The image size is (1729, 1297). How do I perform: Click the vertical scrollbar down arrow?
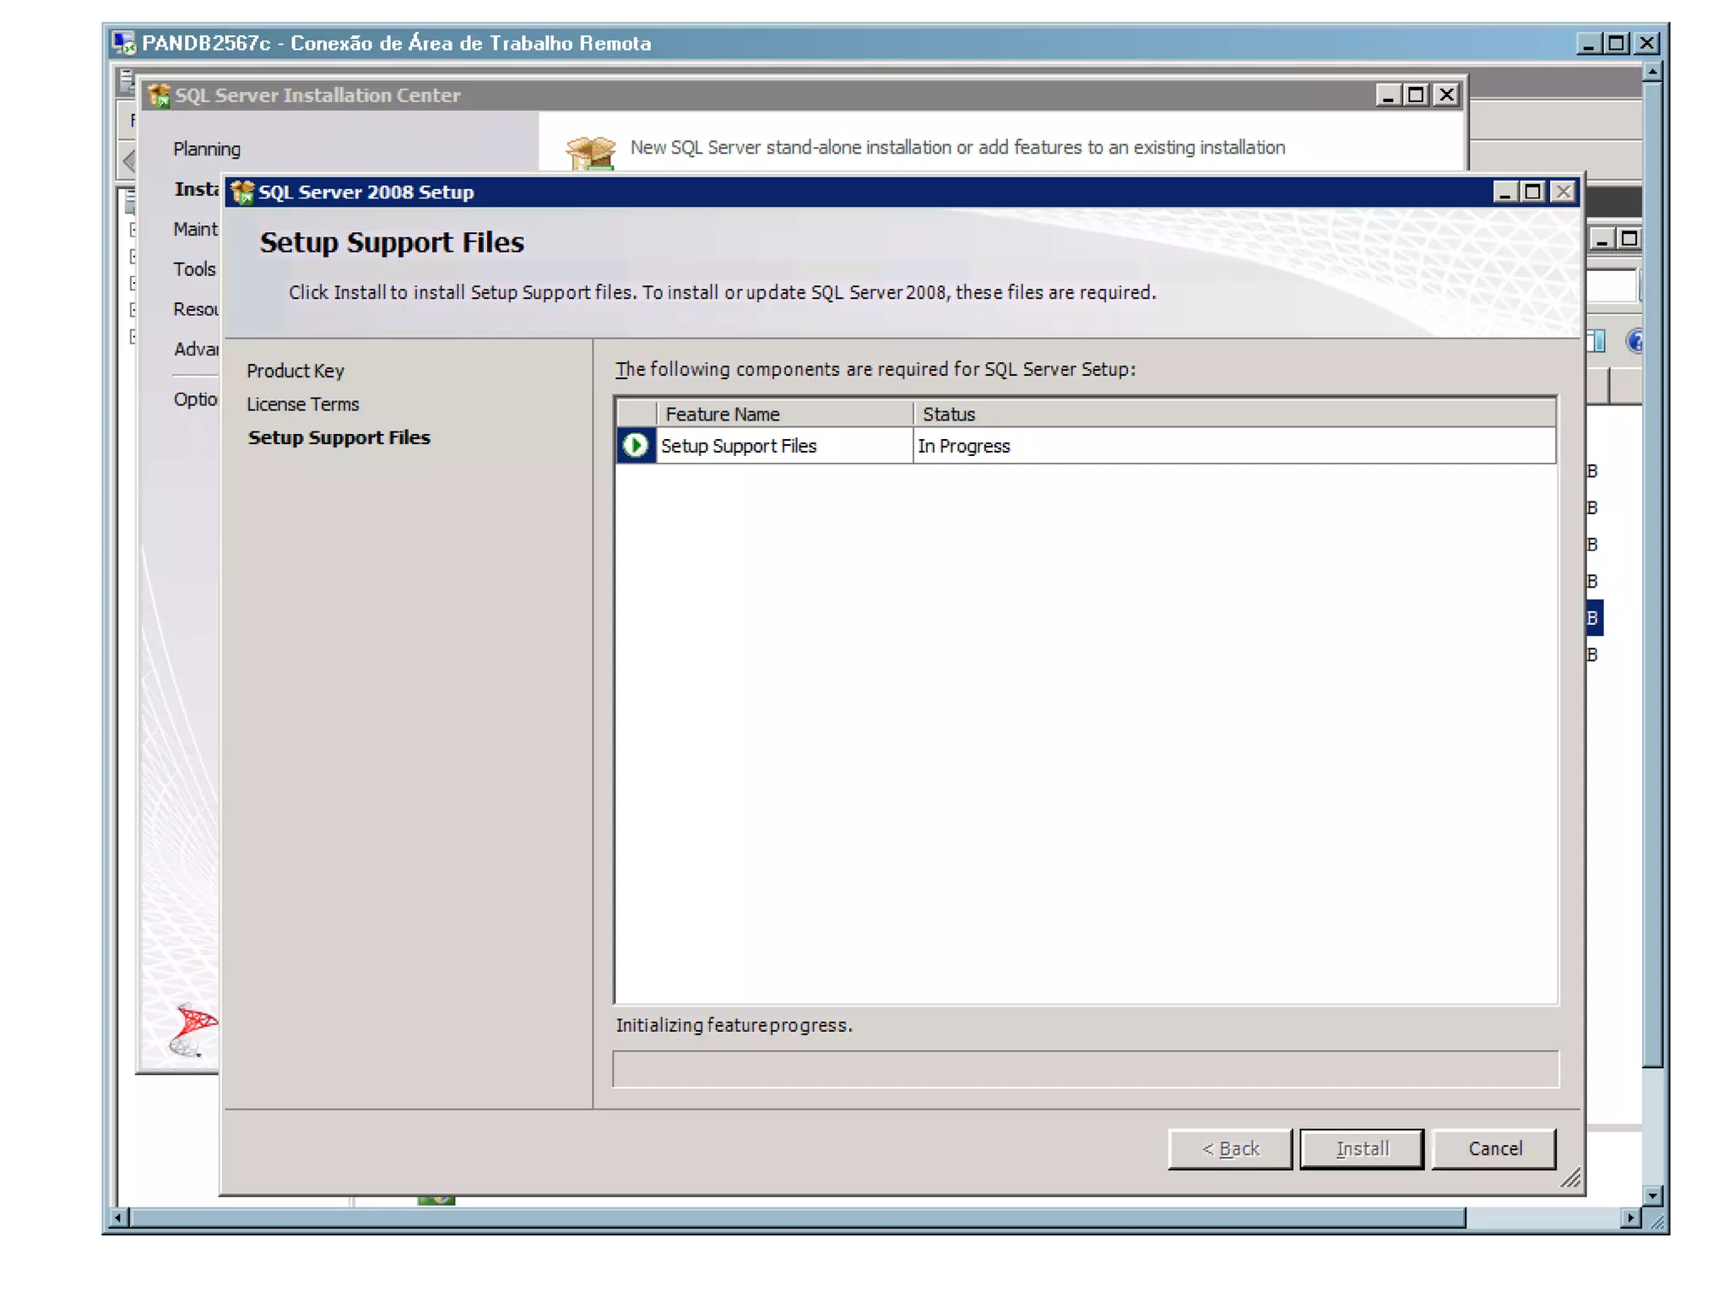(x=1652, y=1195)
